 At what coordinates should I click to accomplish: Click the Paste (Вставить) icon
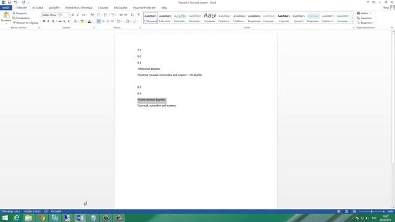6,15
